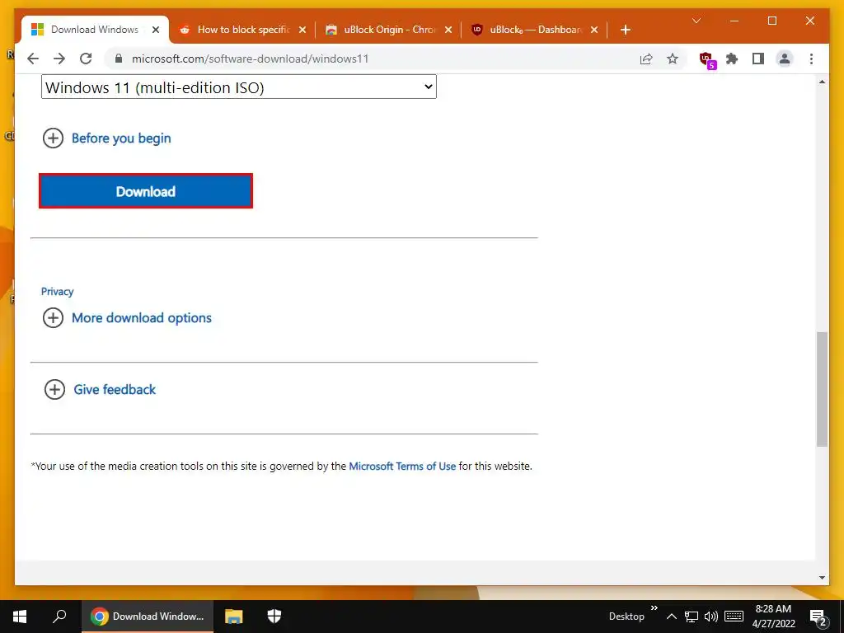
Task: View site info lock icon
Action: click(119, 59)
